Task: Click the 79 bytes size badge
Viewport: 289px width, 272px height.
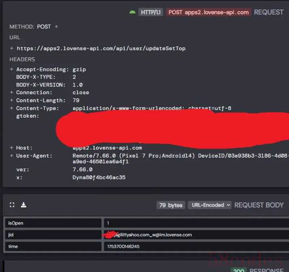Action: click(x=171, y=205)
